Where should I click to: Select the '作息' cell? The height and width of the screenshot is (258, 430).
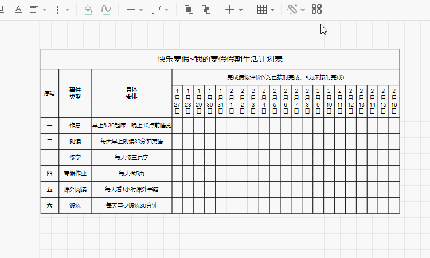pyautogui.click(x=75, y=126)
